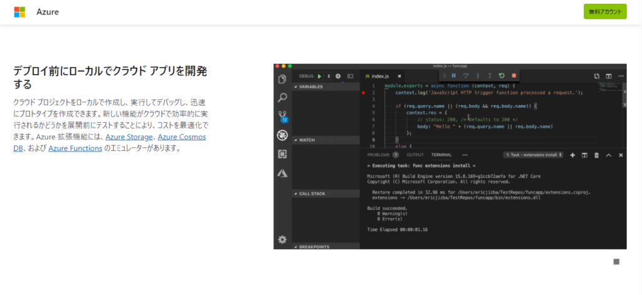Viewport: 642px width, 295px height.
Task: Click the Step Out debug arrow
Action: pyautogui.click(x=489, y=76)
